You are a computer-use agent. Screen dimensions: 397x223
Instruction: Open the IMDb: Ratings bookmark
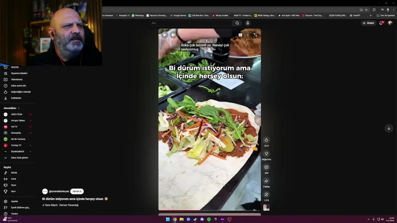coord(265,15)
